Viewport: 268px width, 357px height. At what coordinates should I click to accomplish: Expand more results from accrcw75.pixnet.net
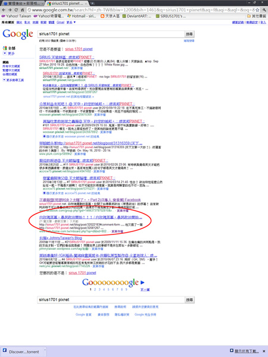[71, 193]
